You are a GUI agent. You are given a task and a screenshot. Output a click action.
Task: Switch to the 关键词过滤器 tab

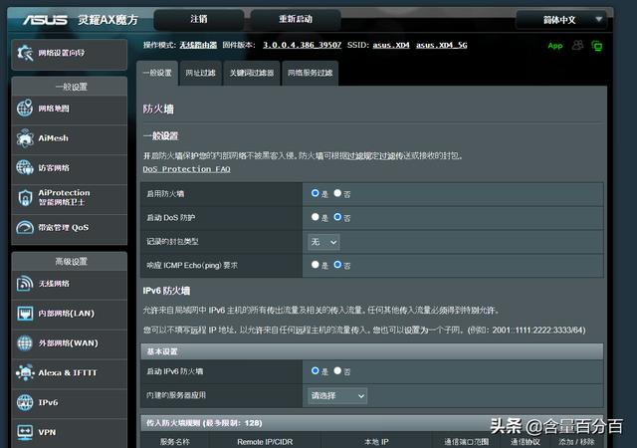coord(252,74)
